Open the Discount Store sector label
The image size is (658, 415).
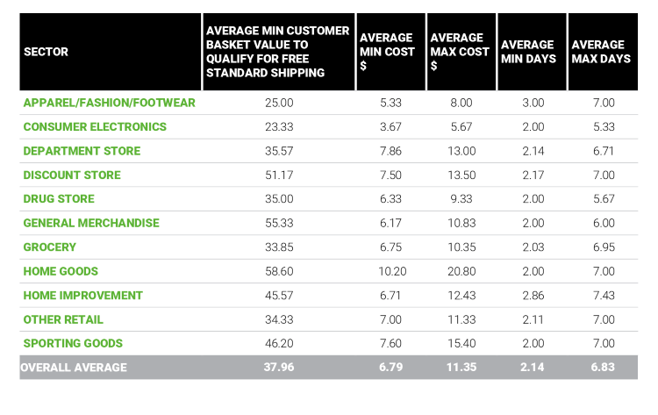73,175
